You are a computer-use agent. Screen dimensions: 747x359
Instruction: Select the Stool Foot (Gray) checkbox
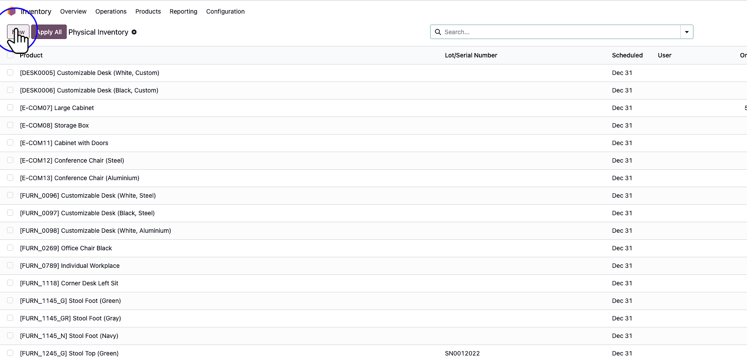coord(10,318)
